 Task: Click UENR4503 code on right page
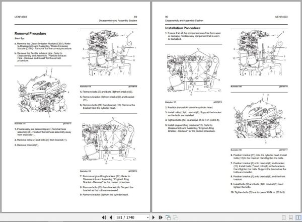tap(281, 17)
